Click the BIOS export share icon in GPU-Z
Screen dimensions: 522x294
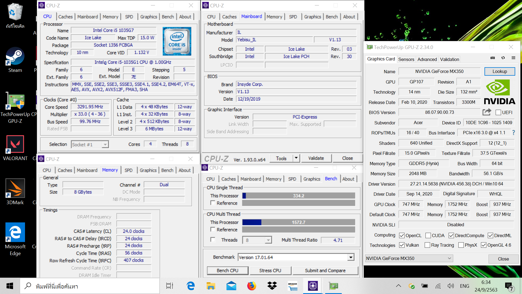[x=487, y=112]
